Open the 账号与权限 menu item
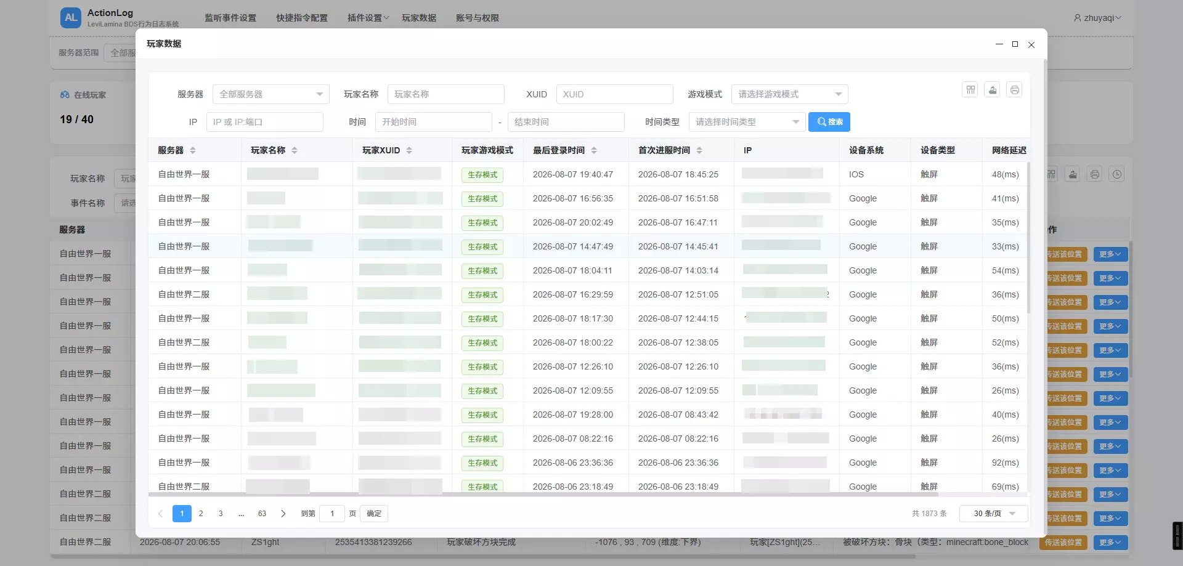Viewport: 1183px width, 566px height. pyautogui.click(x=478, y=18)
